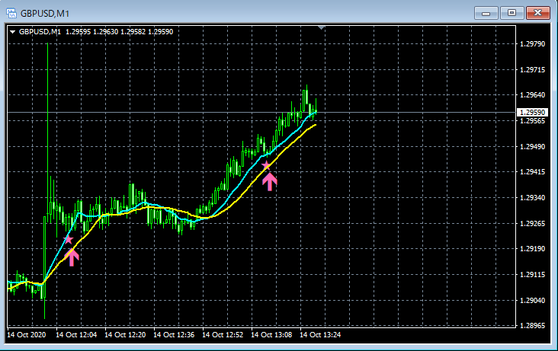Click the 1.29265 price scale value
This screenshot has height=351, width=558.
[x=532, y=223]
